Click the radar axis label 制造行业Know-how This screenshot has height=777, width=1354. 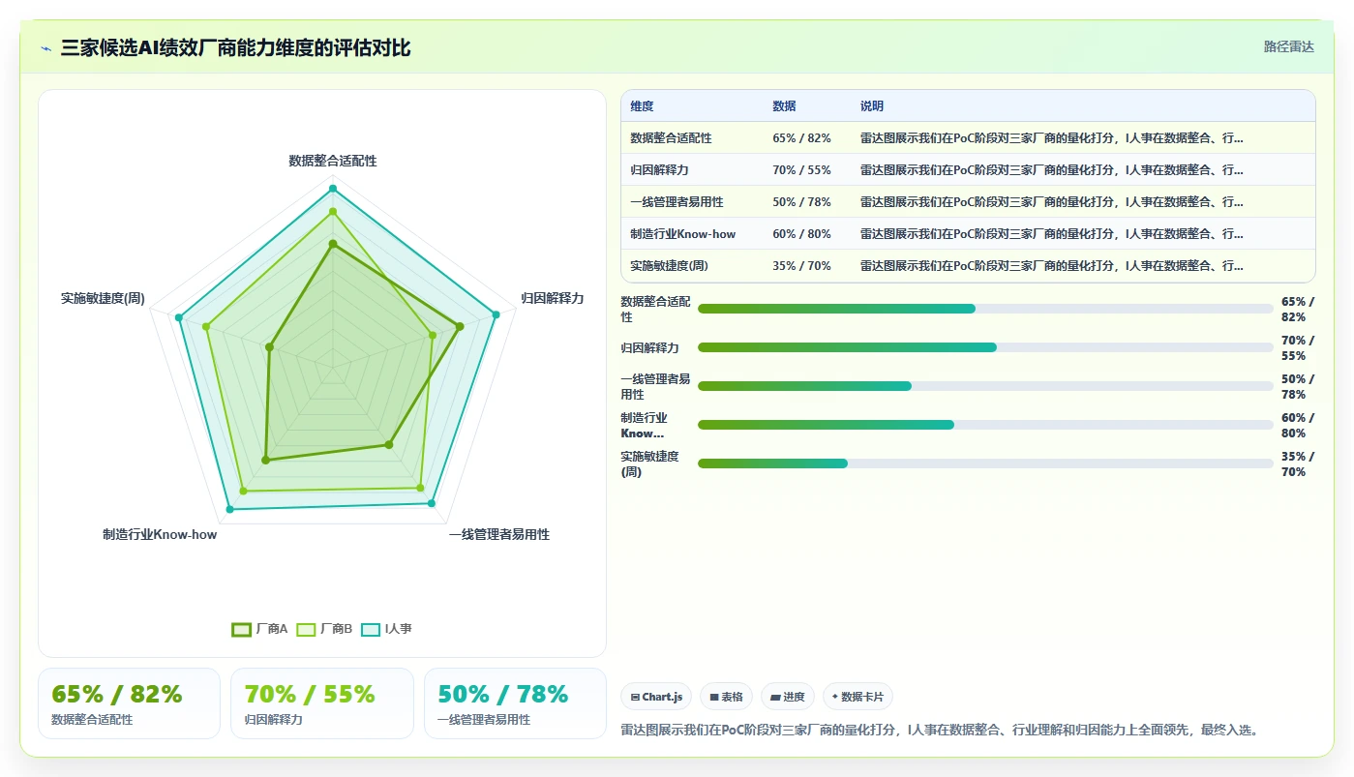pyautogui.click(x=160, y=534)
